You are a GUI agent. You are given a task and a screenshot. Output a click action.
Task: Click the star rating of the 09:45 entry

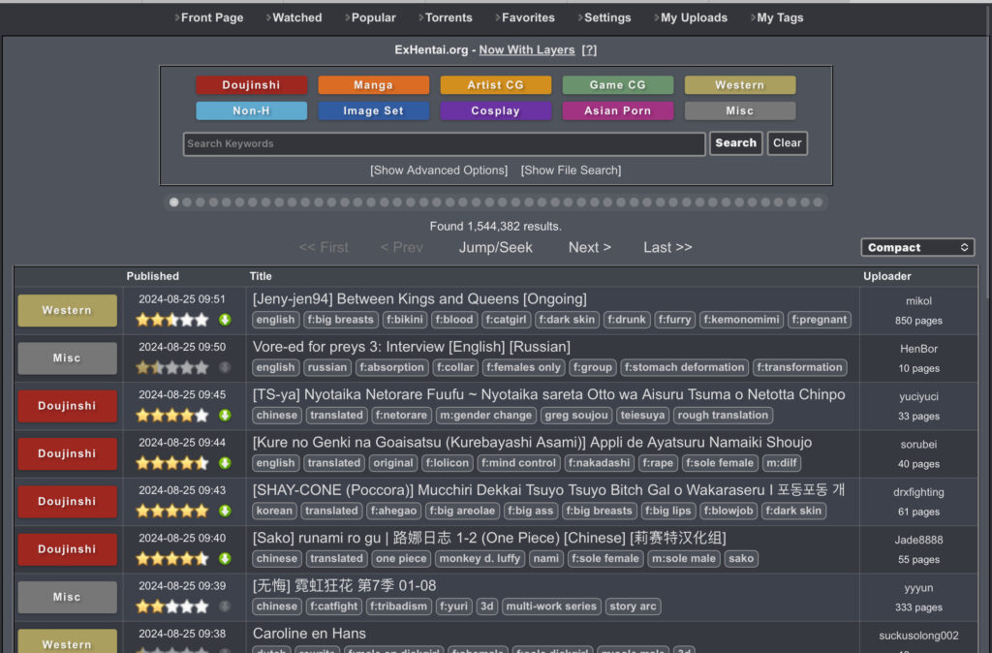tap(172, 416)
